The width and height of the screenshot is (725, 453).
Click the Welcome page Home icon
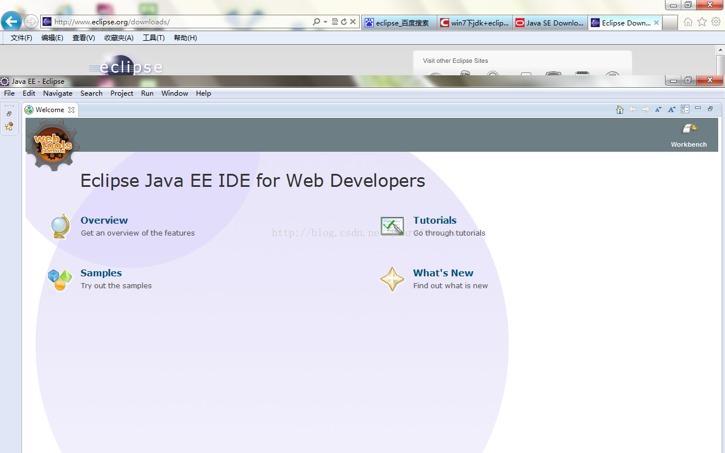coord(620,109)
